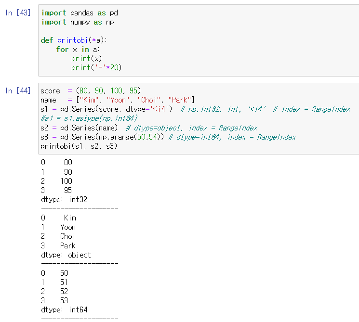
Task: Click output row '1 90'
Action: (56, 172)
